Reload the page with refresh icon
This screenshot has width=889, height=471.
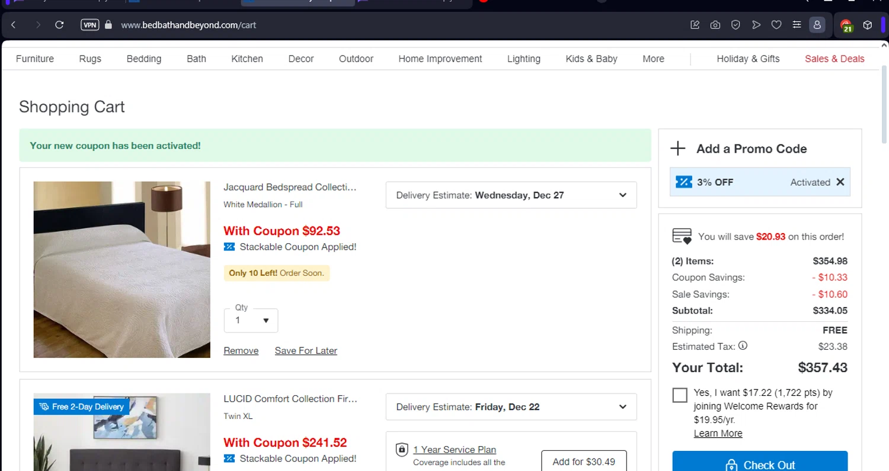click(59, 25)
